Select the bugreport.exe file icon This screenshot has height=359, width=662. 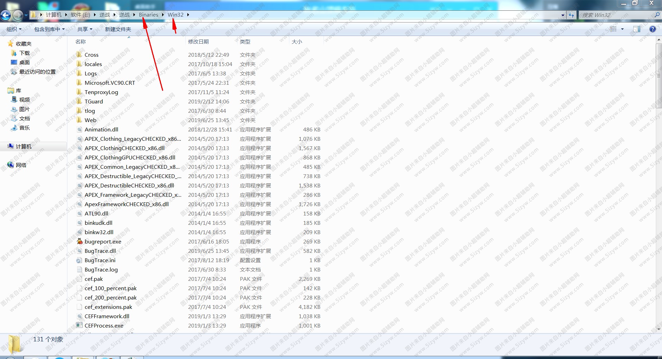[80, 241]
